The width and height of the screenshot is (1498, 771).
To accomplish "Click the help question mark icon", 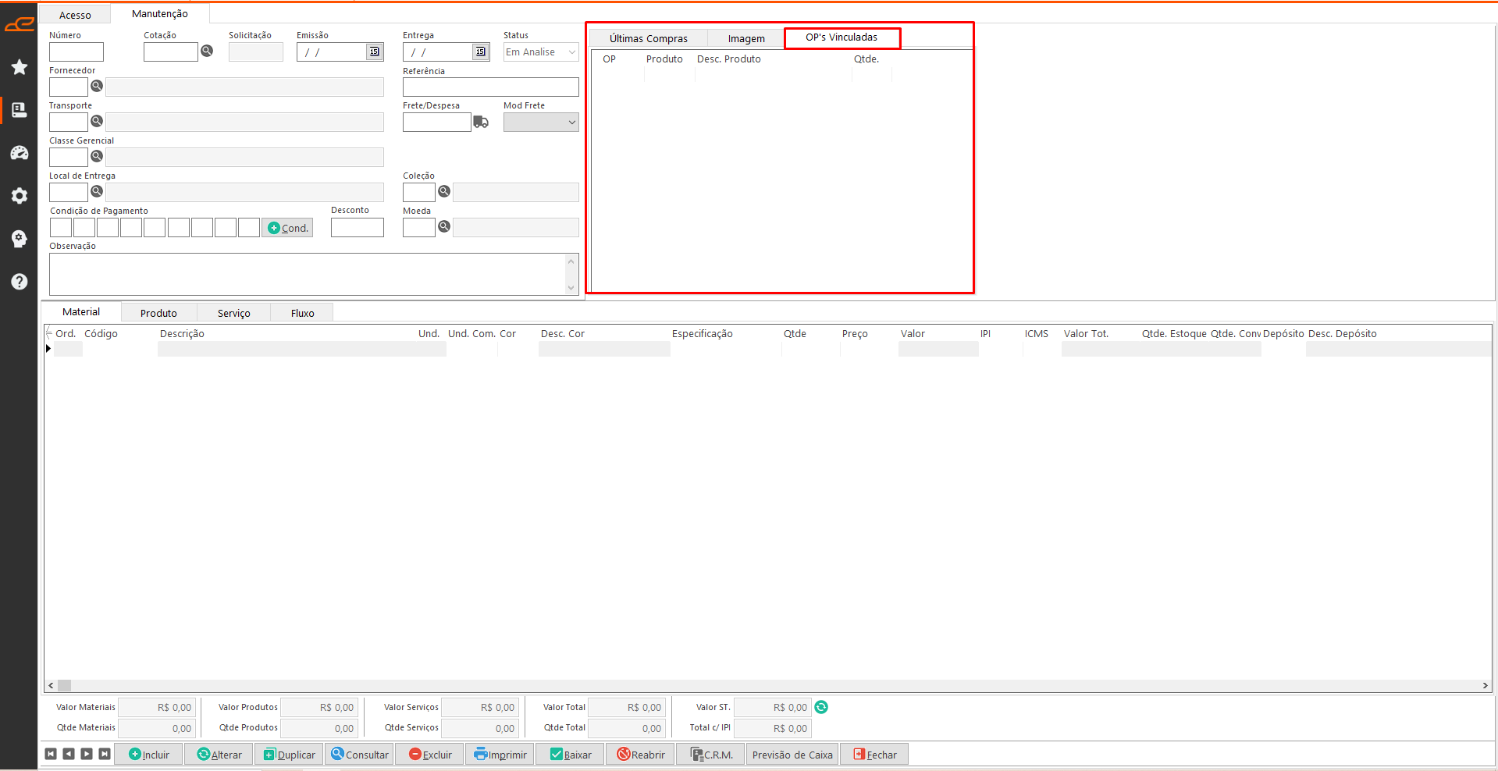I will [x=20, y=282].
